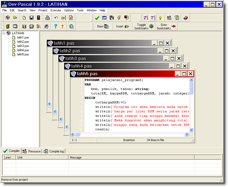Click the yellow lightbulb toolbar icon
This screenshot has height=187, width=228.
click(160, 18)
